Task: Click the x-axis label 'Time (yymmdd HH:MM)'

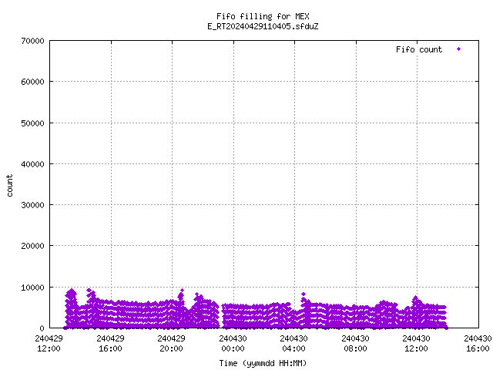Action: (263, 363)
